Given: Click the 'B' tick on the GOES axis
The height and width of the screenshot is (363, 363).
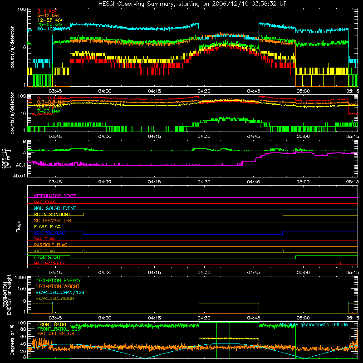Looking at the screenshot, I should click(25, 141).
